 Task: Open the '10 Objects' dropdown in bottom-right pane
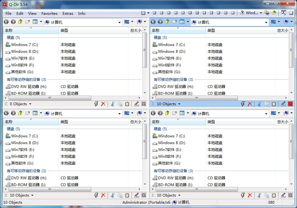tap(179, 195)
